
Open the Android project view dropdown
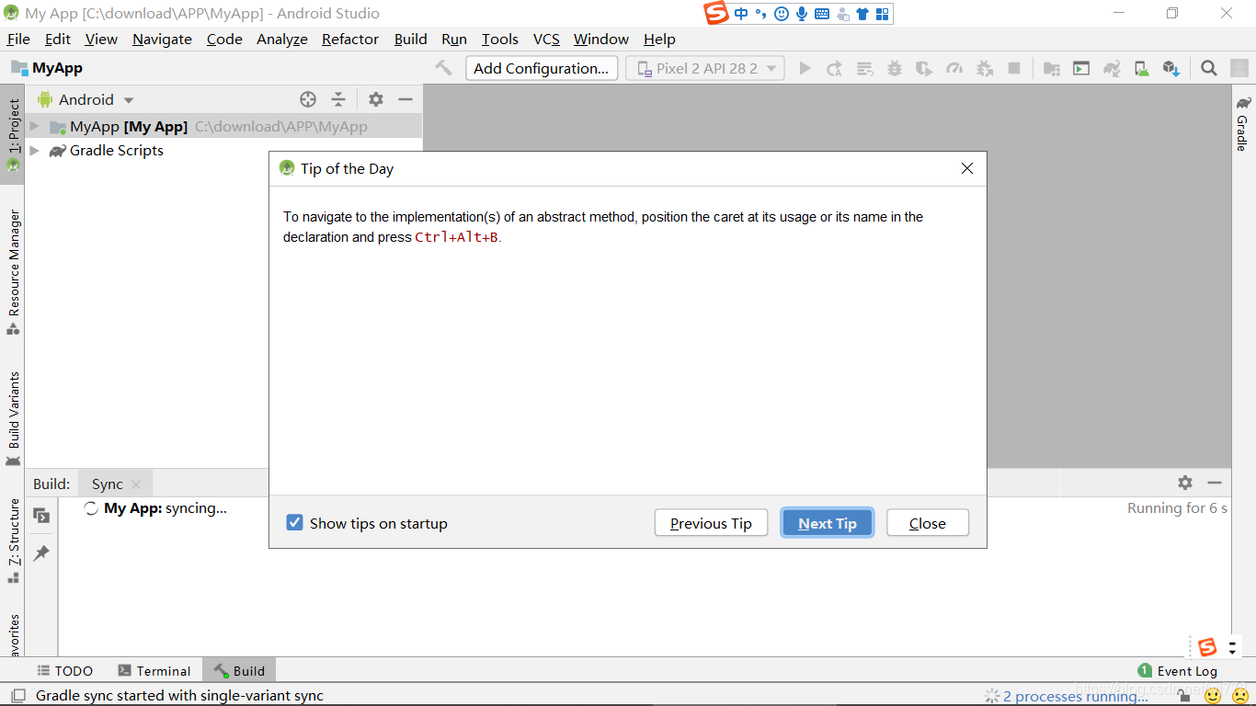[86, 99]
